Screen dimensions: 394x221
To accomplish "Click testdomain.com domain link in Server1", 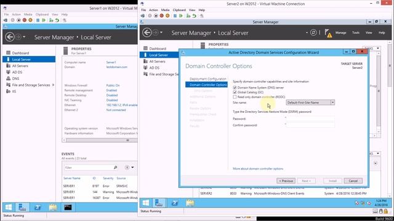I will click(116, 67).
